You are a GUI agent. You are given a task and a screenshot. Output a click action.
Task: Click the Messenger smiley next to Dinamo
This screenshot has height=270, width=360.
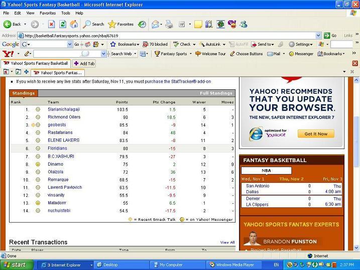38,164
